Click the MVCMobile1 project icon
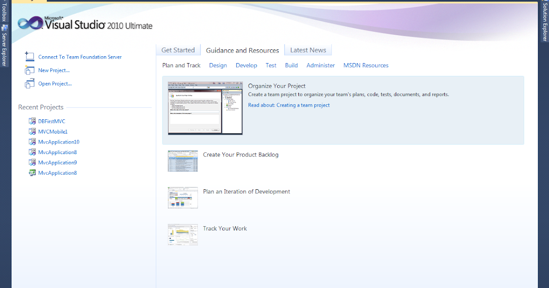The height and width of the screenshot is (288, 549). click(32, 131)
